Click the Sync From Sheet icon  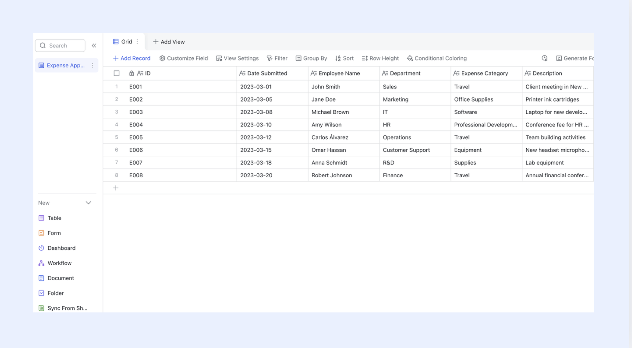point(41,308)
